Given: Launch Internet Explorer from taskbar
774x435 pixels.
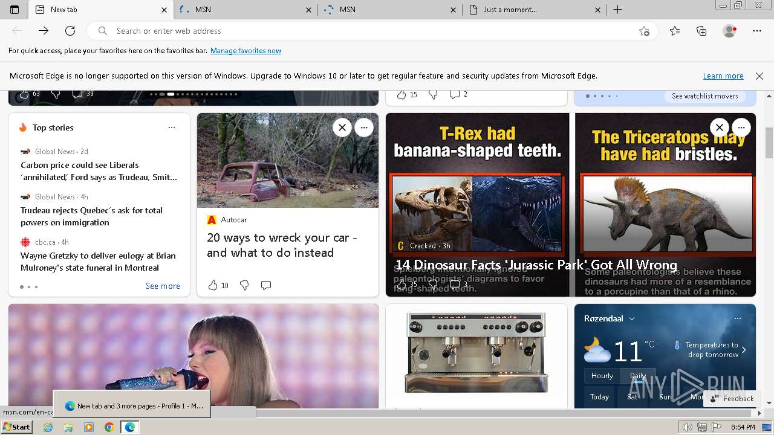Looking at the screenshot, I should tap(48, 427).
